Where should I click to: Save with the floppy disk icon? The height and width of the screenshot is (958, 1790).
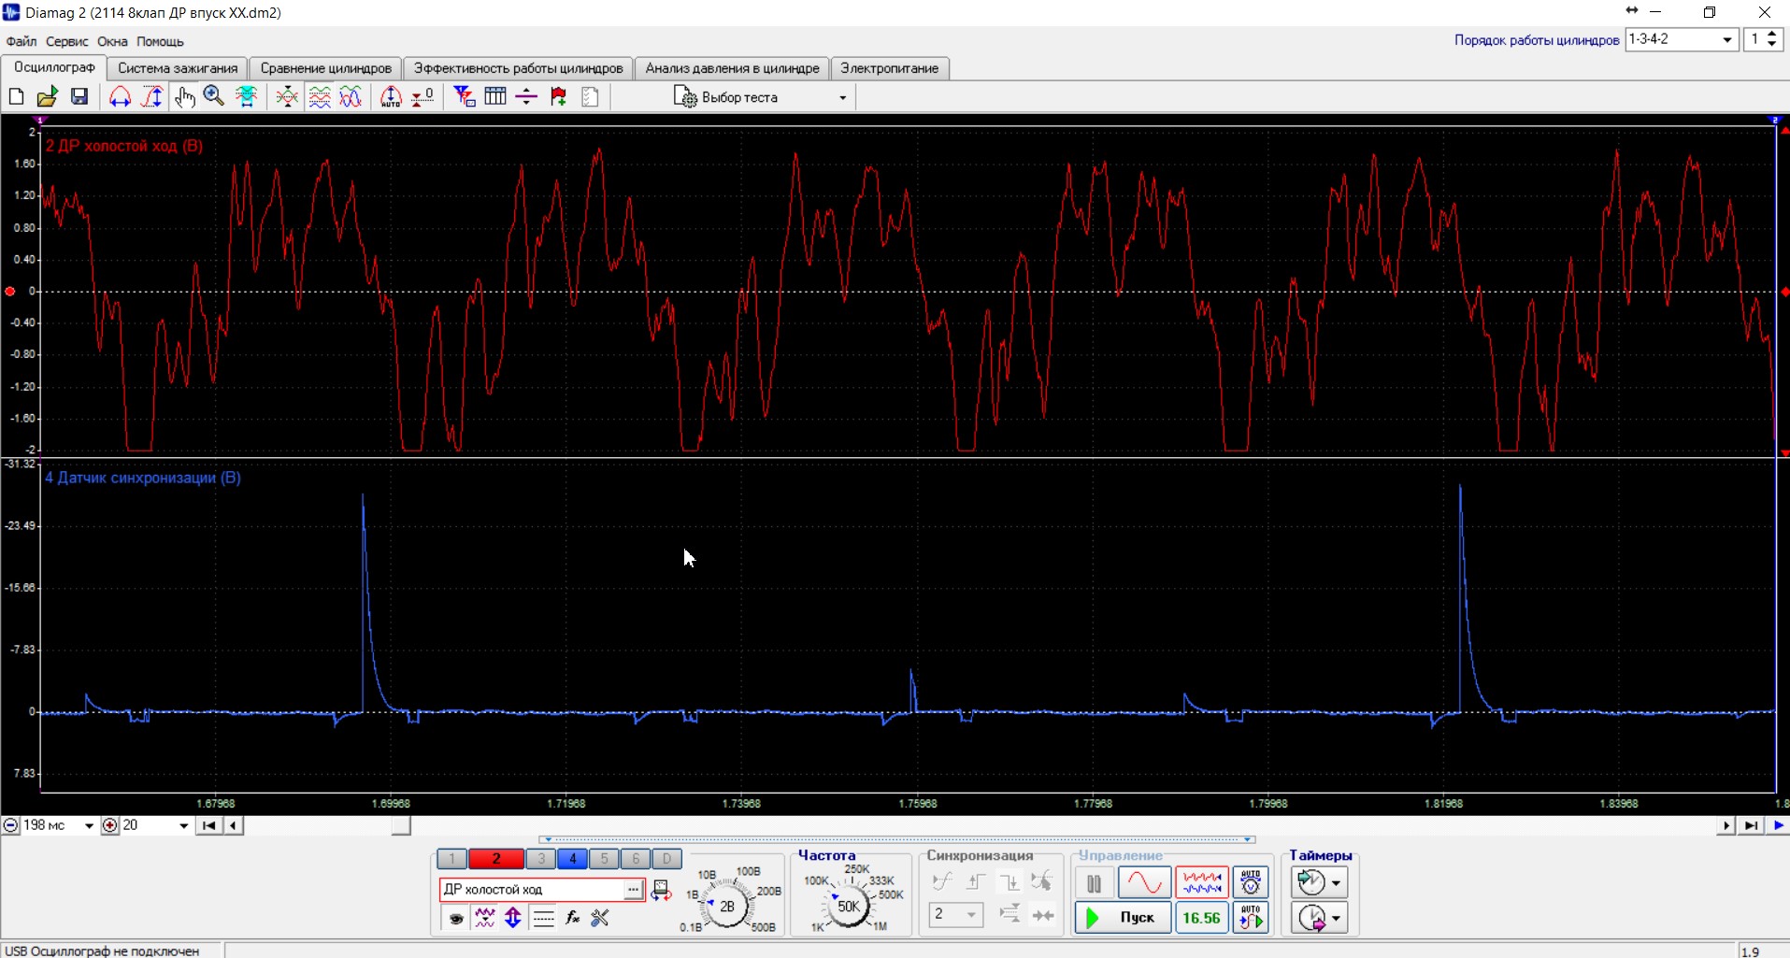tap(79, 97)
